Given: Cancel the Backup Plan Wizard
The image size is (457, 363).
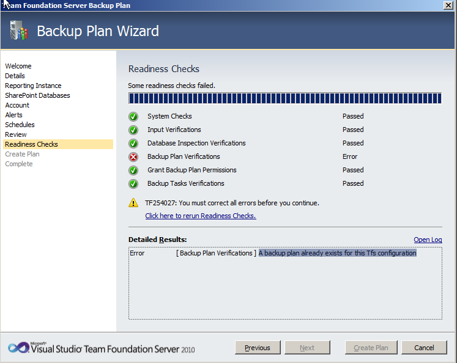Looking at the screenshot, I should pos(424,348).
